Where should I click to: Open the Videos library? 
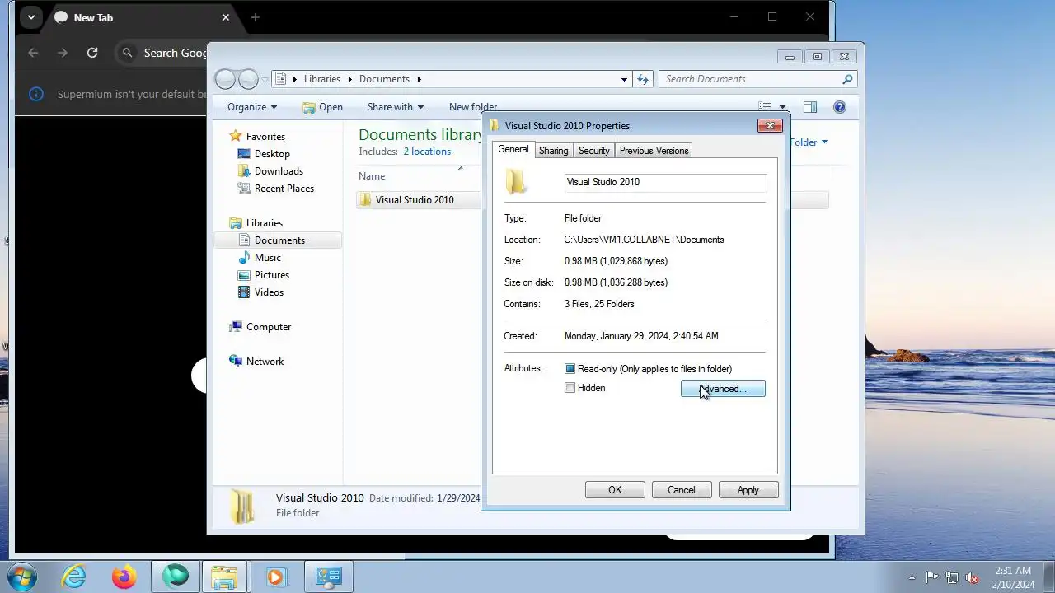click(x=269, y=292)
